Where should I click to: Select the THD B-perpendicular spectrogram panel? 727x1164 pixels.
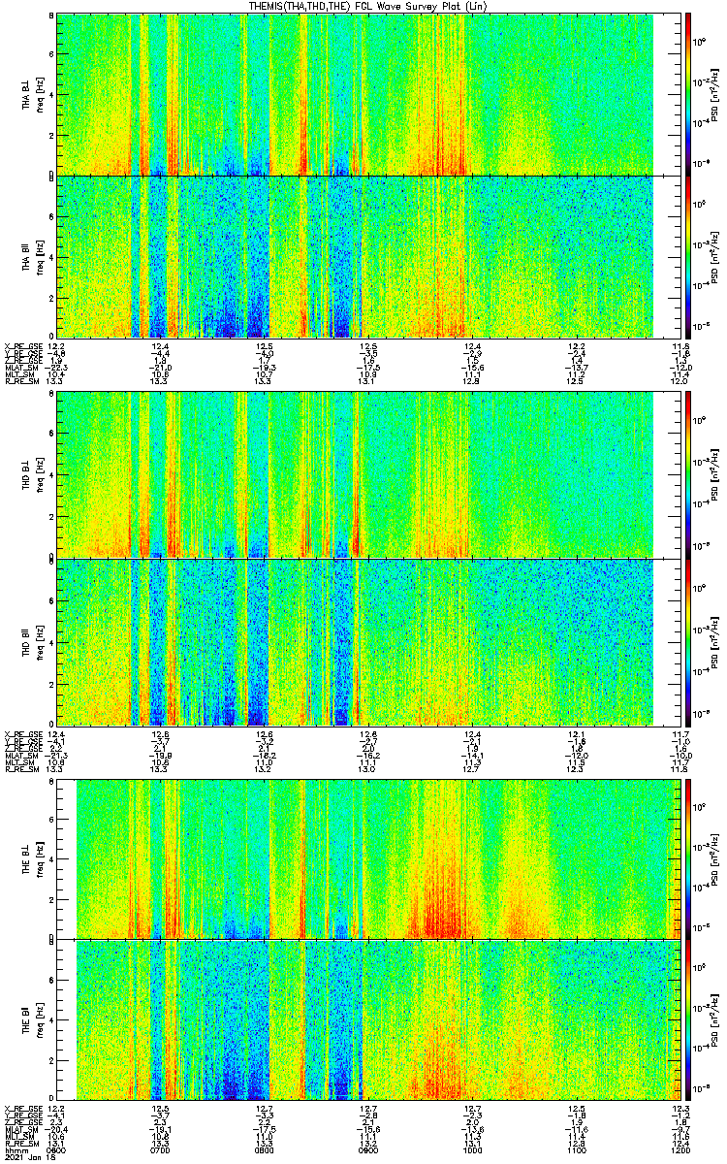point(367,473)
